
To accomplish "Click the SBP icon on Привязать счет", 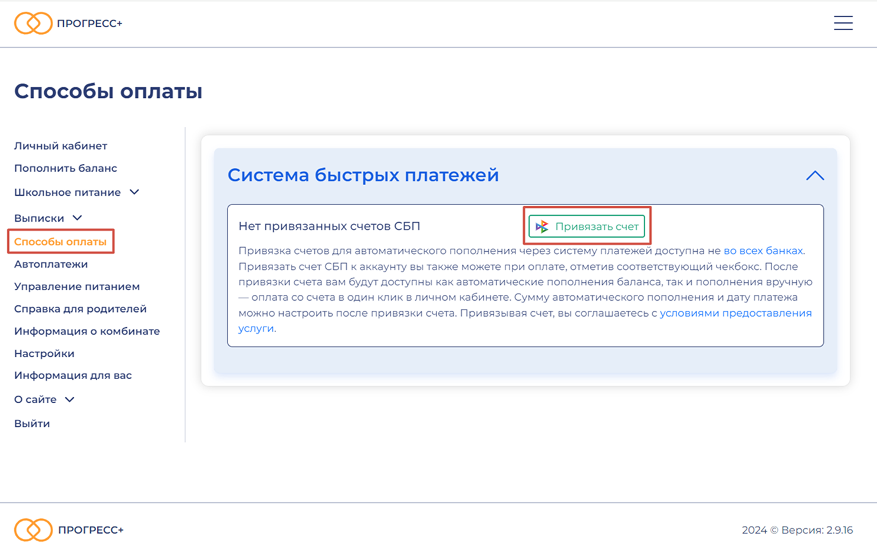I will coord(542,226).
